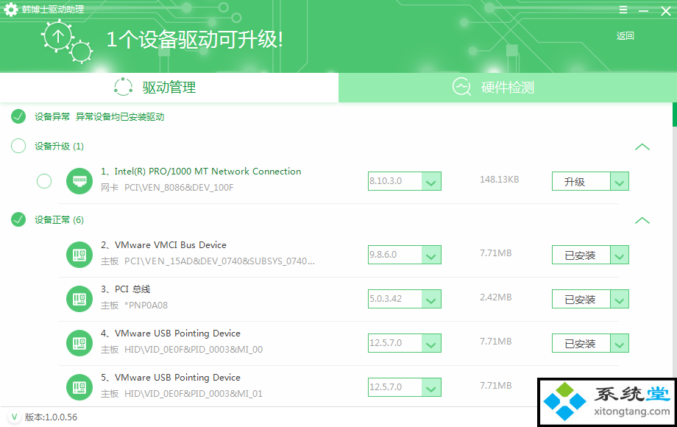Click the 异常设备均已安装驱动 status text

[x=120, y=116]
